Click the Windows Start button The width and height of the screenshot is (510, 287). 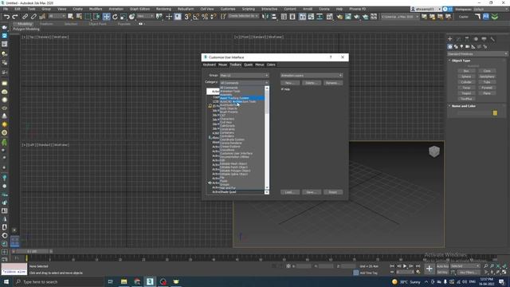pyautogui.click(x=6, y=281)
